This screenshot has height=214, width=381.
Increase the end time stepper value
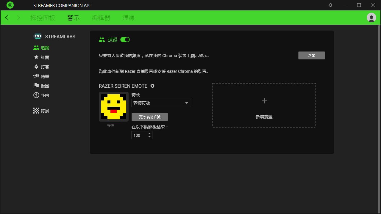(x=149, y=133)
